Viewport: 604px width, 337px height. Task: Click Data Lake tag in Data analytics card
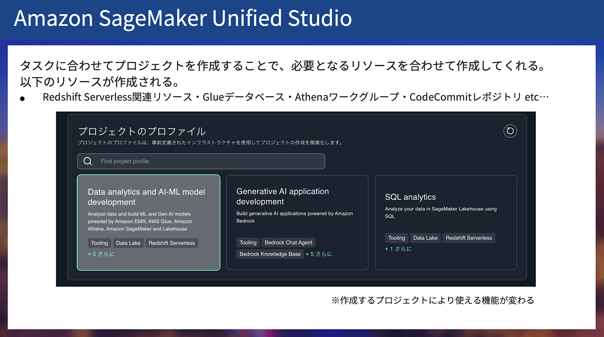[128, 243]
